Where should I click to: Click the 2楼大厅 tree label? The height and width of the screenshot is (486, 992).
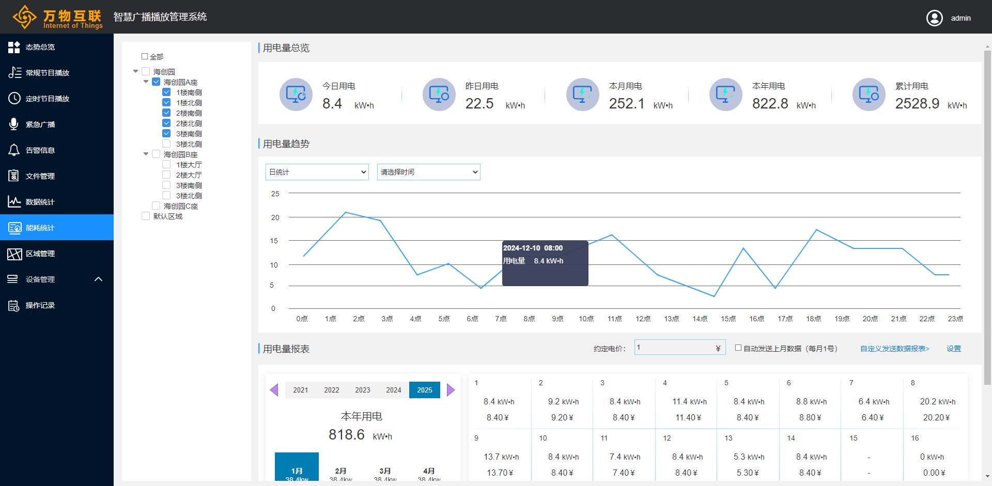[189, 175]
